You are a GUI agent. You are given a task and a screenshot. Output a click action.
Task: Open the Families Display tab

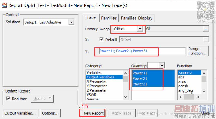[136, 18]
